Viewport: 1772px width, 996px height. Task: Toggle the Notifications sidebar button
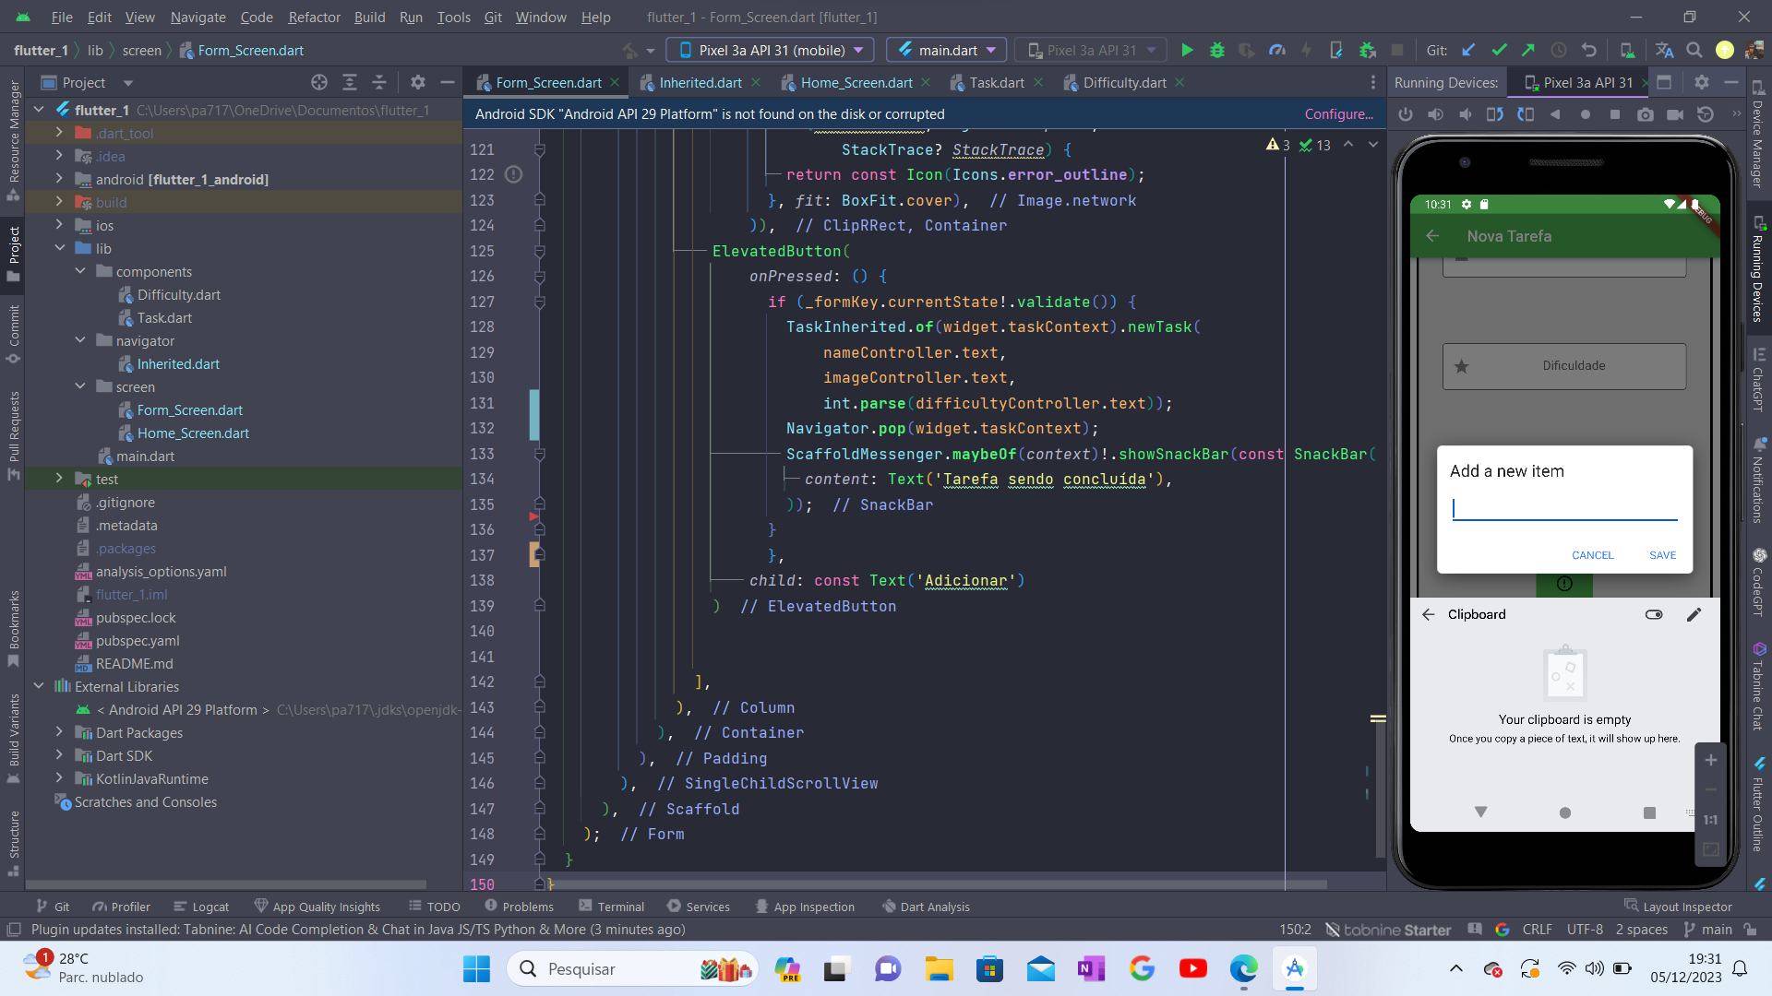pyautogui.click(x=1758, y=481)
